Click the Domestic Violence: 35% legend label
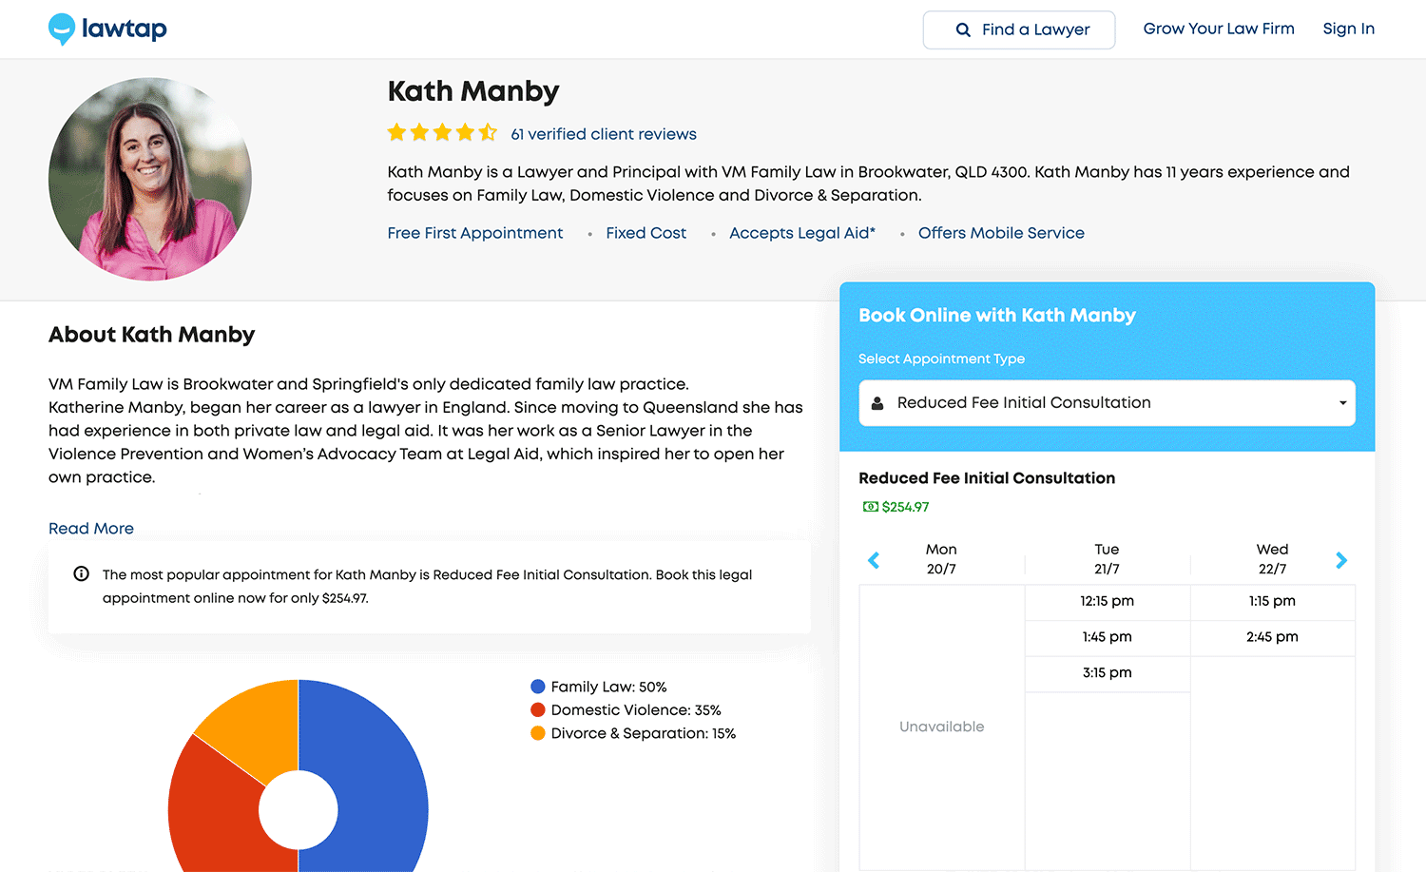 [x=636, y=710]
